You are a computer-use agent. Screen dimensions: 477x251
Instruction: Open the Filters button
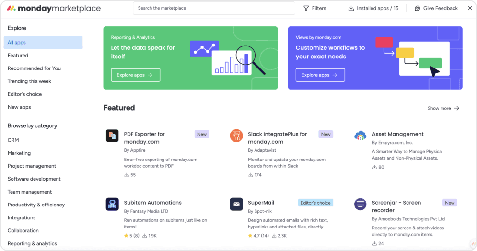click(x=315, y=8)
